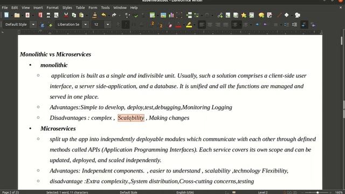Set paragraph alignment to Left
Screen dimensions: 345x194
[202, 25]
